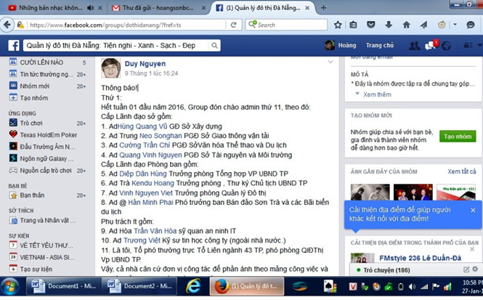The height and width of the screenshot is (300, 483).
Task: Open the post timestamp 9 Tháng 1 lúc 16:24
Action: point(151,73)
